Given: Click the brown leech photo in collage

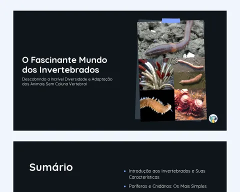Looking at the screenshot, I should (x=190, y=80).
